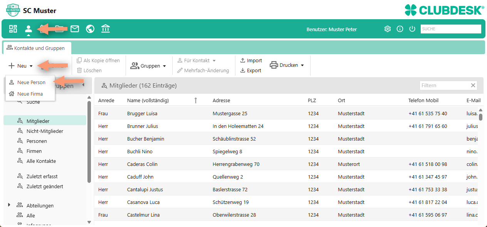Click the ClubDesk clover logo
This screenshot has width=487, height=227.
(x=411, y=10)
